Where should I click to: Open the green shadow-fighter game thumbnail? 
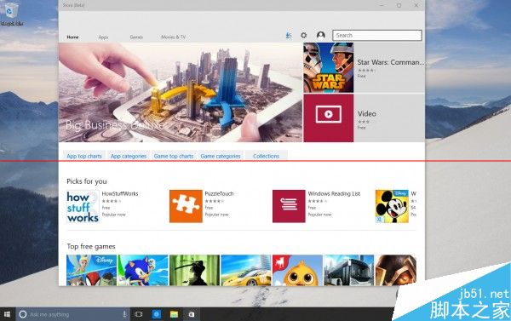click(194, 270)
